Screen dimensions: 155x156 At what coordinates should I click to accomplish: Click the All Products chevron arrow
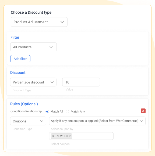(51, 47)
